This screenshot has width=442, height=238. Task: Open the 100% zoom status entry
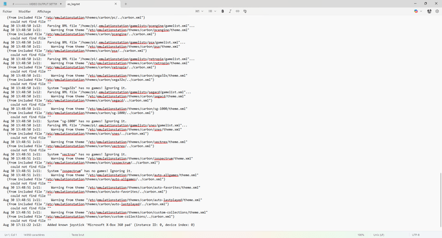click(x=361, y=235)
